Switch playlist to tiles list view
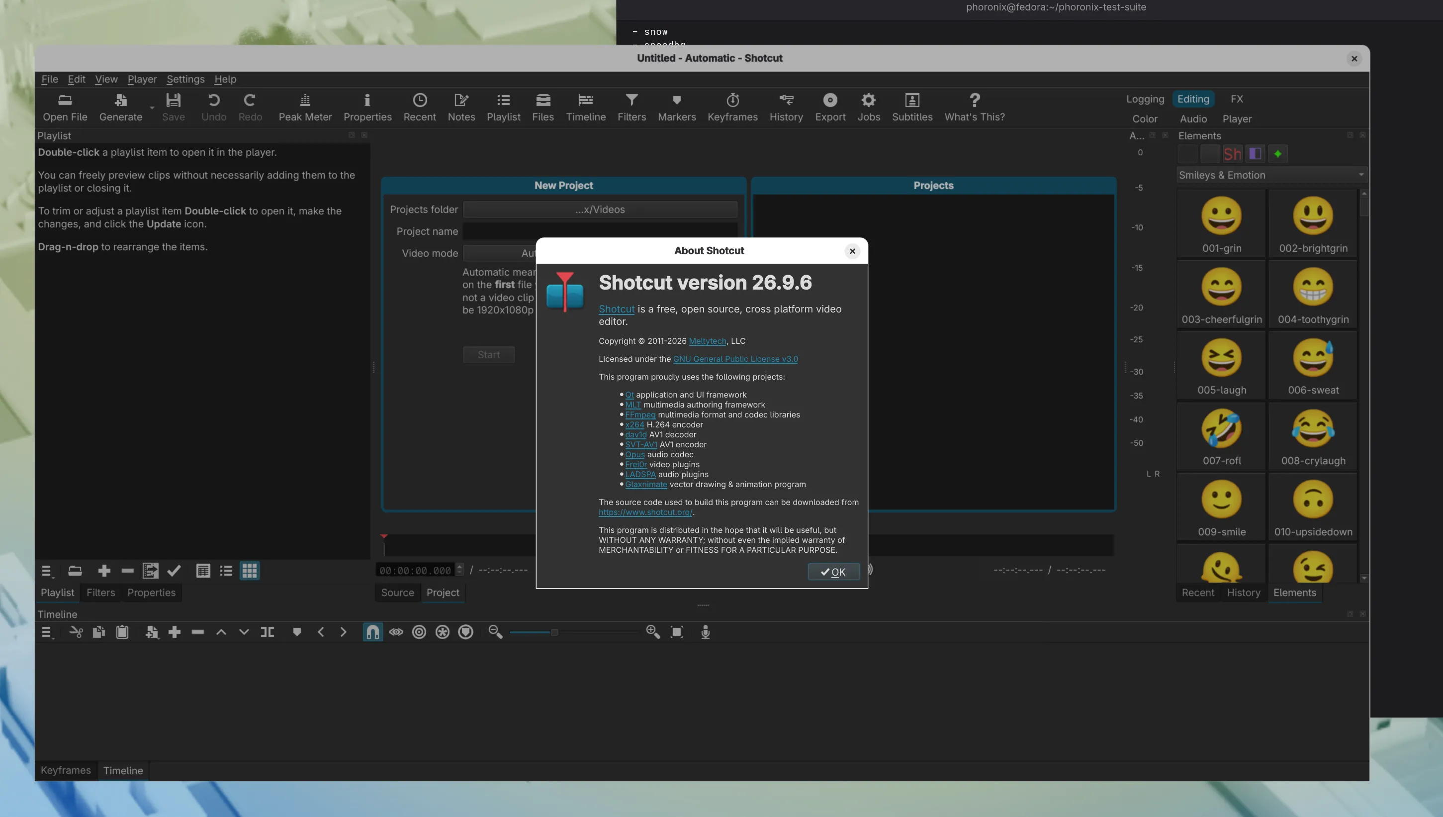The width and height of the screenshot is (1443, 817). (226, 571)
